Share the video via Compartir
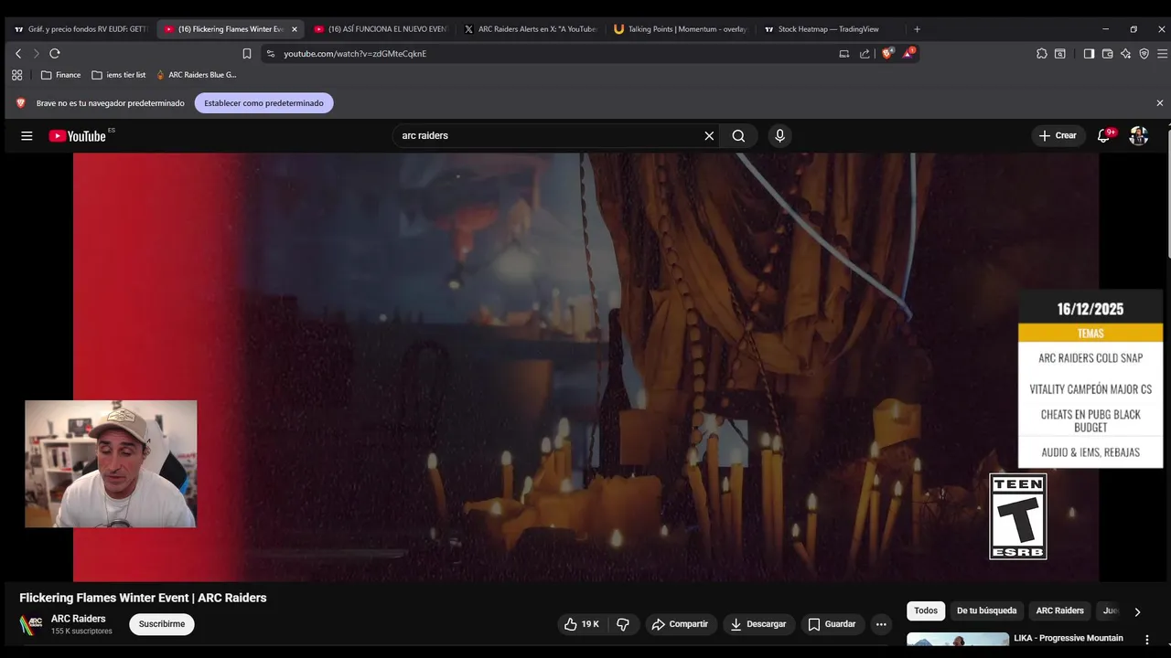1171x658 pixels. click(680, 624)
